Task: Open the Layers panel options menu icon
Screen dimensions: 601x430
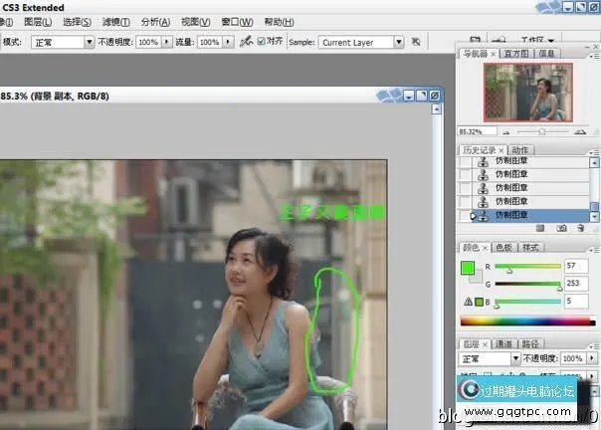Action: (x=595, y=346)
